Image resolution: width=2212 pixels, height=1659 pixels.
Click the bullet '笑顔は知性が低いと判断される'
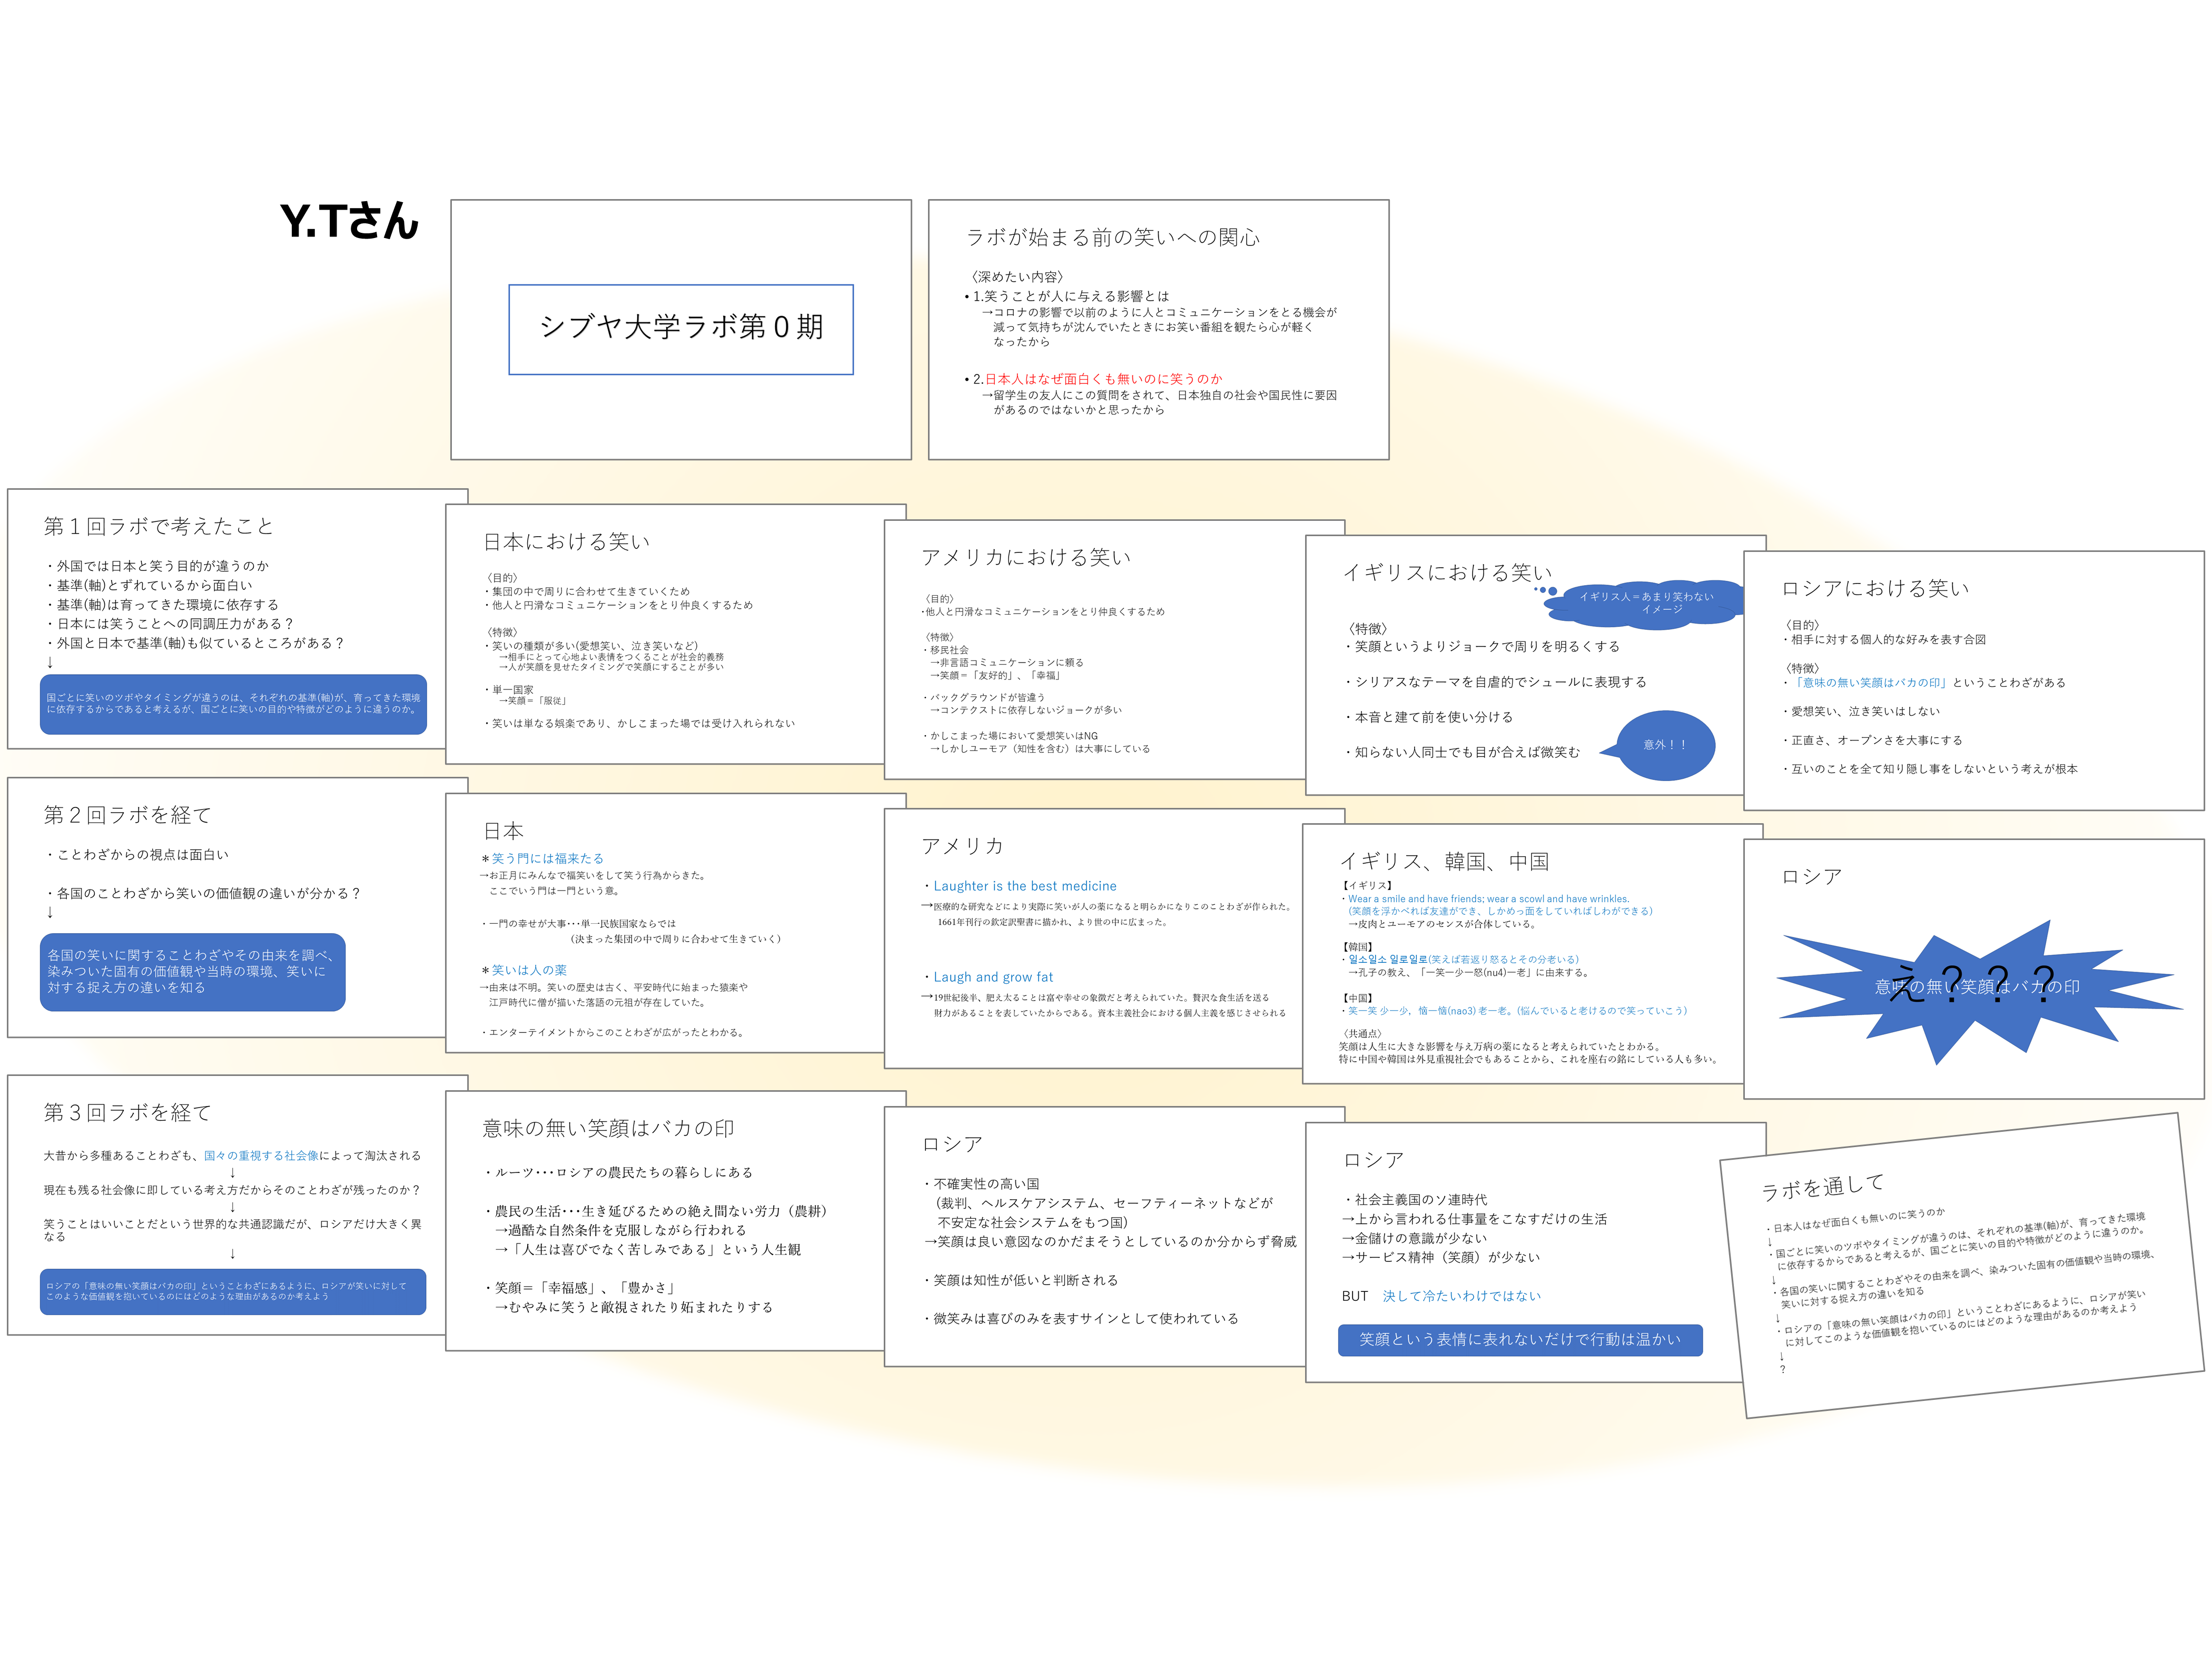point(1021,1280)
